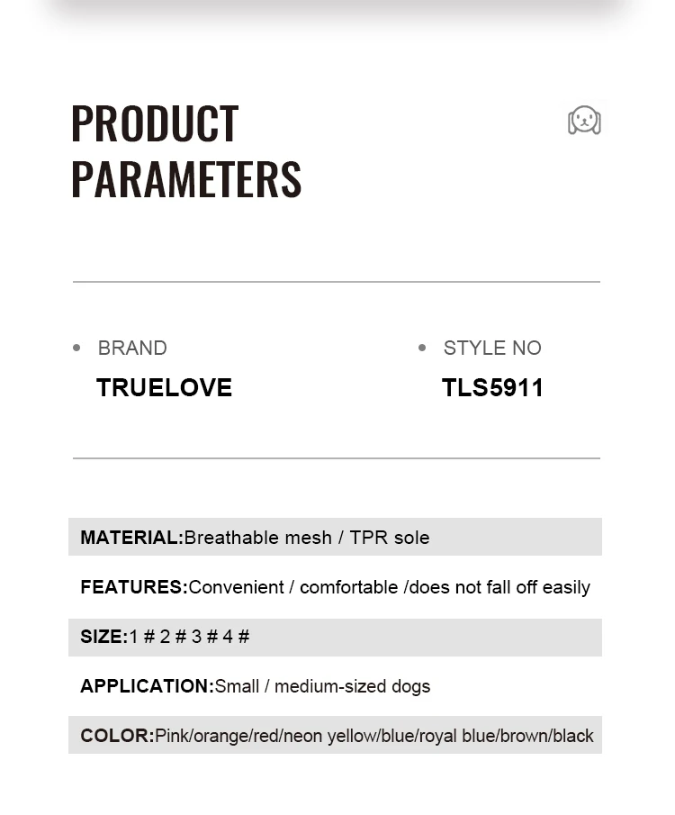Click the TRUELOVE brand name

(164, 387)
